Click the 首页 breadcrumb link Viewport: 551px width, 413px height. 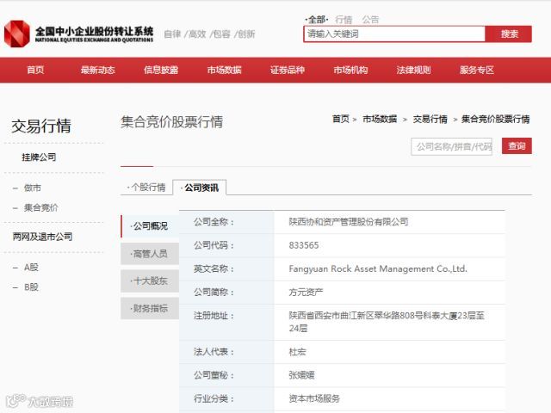341,119
